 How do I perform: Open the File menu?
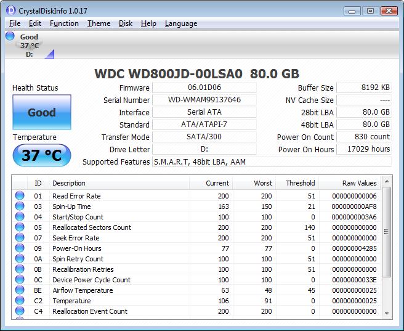15,23
